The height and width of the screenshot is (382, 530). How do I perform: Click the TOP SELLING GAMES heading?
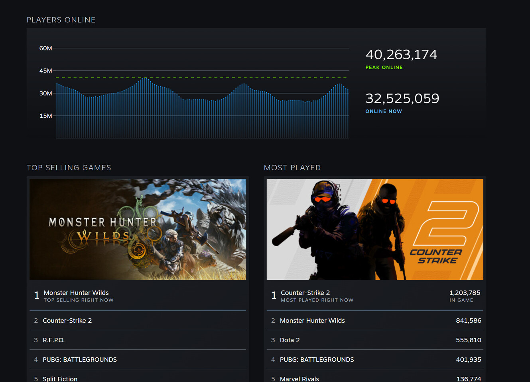pos(69,168)
